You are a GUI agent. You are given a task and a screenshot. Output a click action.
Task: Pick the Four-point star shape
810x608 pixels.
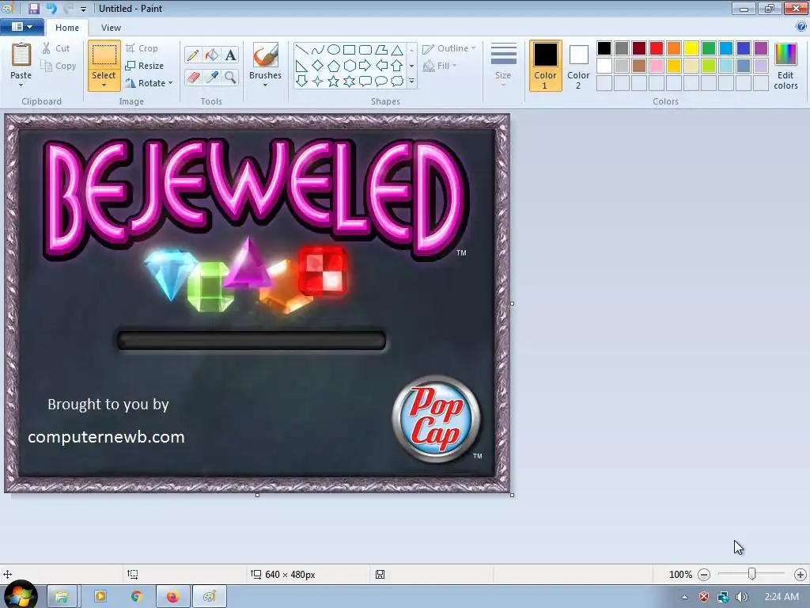point(318,82)
